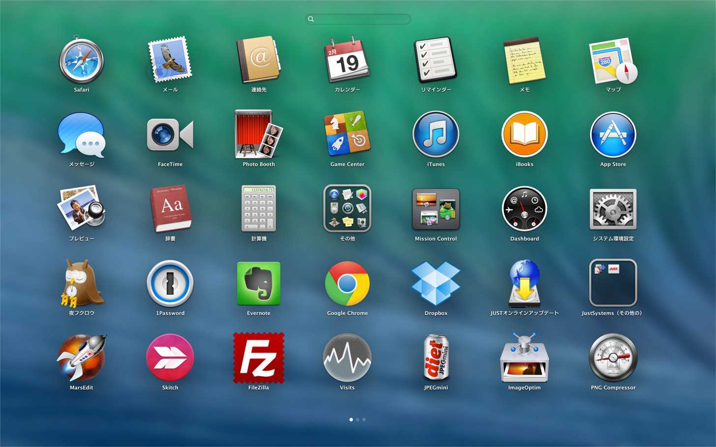Open 1Password
Screen dimensions: 716x447
point(170,283)
